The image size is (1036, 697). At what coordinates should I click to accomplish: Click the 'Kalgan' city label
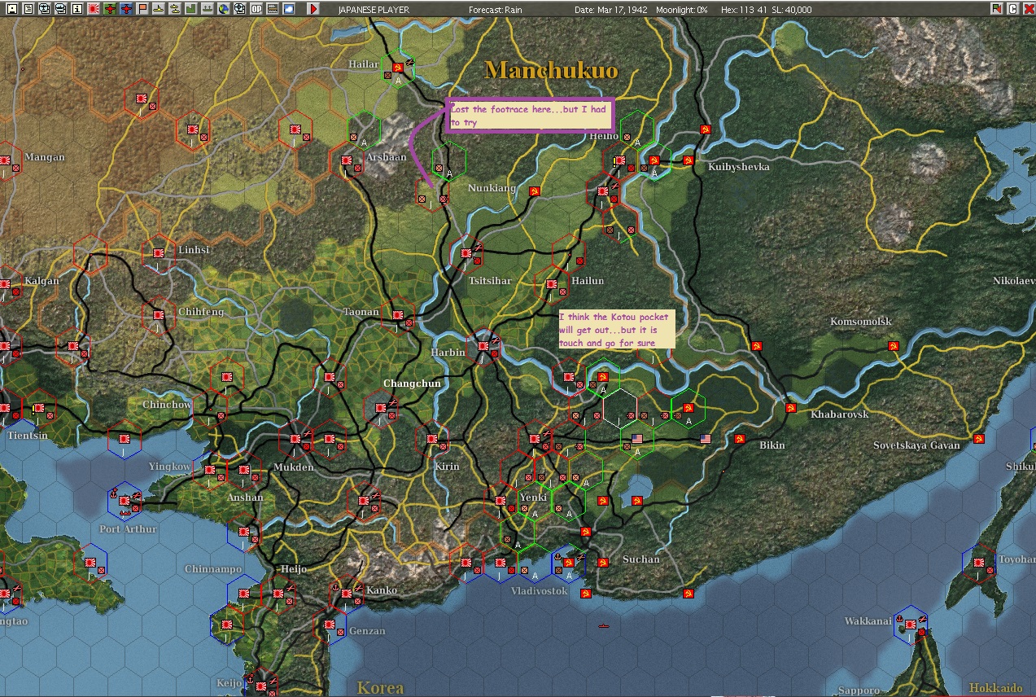click(42, 281)
